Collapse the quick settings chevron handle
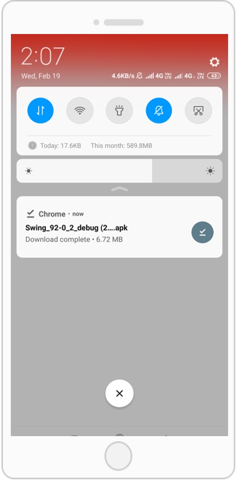Screen dimensions: 239x480 [119, 189]
